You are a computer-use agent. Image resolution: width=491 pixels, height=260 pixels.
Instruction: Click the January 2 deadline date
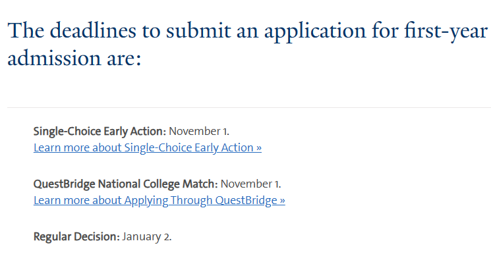(x=147, y=237)
